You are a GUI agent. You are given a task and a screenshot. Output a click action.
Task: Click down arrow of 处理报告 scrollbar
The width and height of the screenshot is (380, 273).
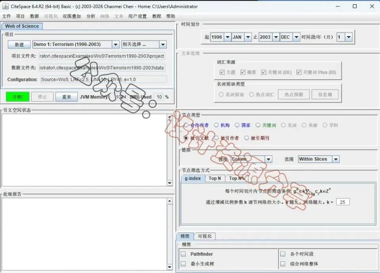170,267
